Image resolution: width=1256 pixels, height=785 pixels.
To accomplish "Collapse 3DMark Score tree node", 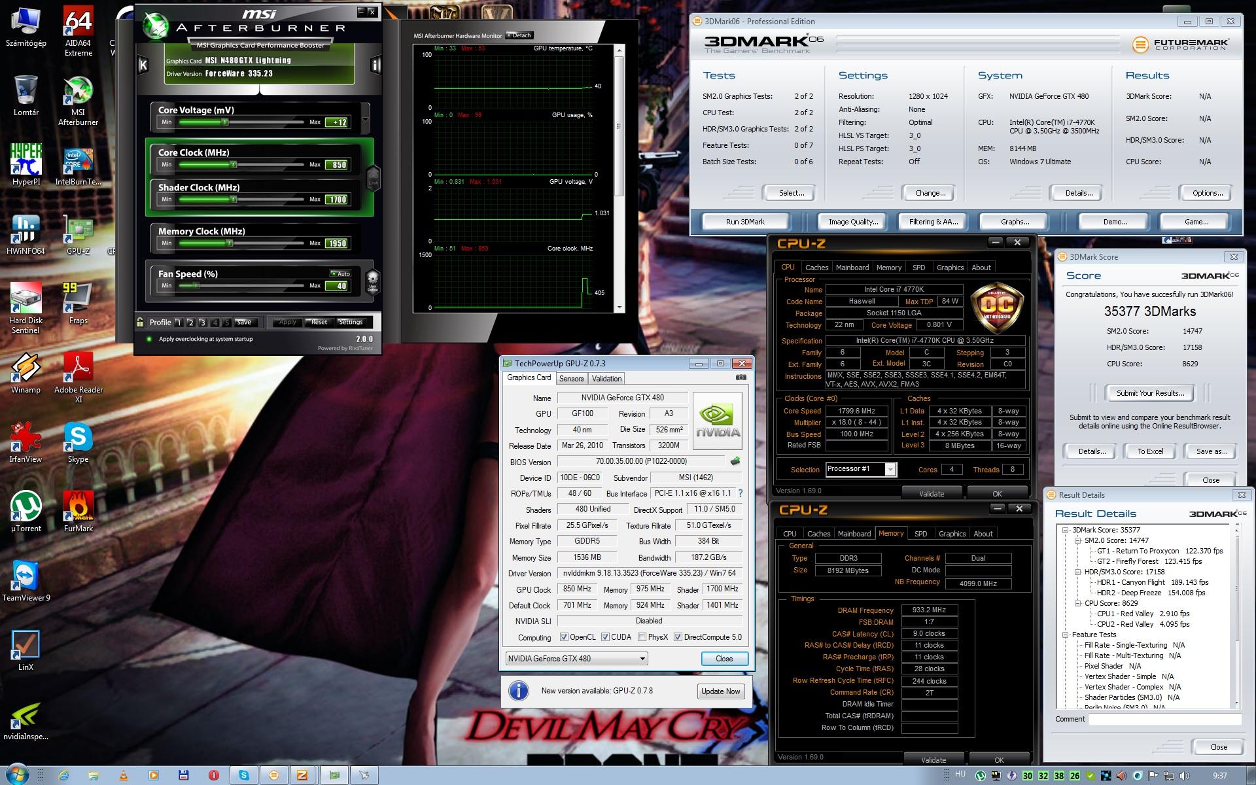I will point(1065,530).
